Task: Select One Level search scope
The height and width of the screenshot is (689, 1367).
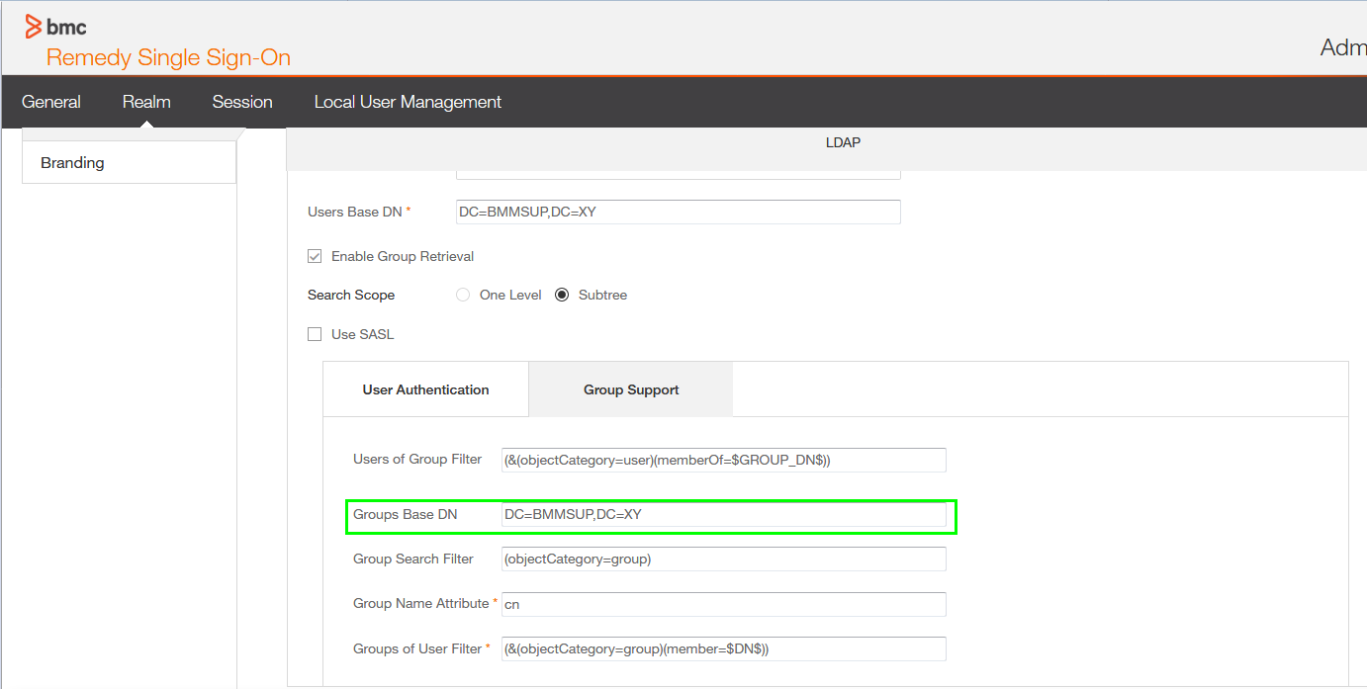Action: [x=463, y=295]
